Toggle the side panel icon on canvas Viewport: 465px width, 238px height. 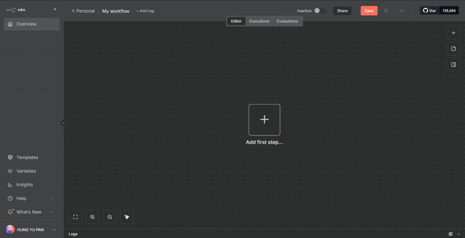coord(454,64)
